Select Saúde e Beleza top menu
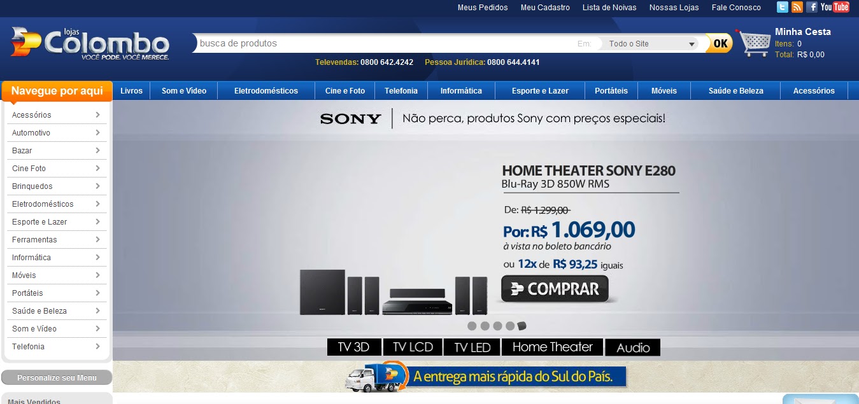This screenshot has width=859, height=404. tap(735, 91)
